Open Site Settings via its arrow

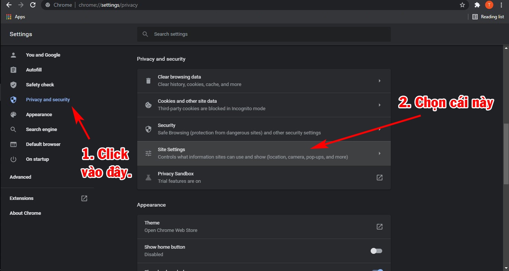point(380,153)
